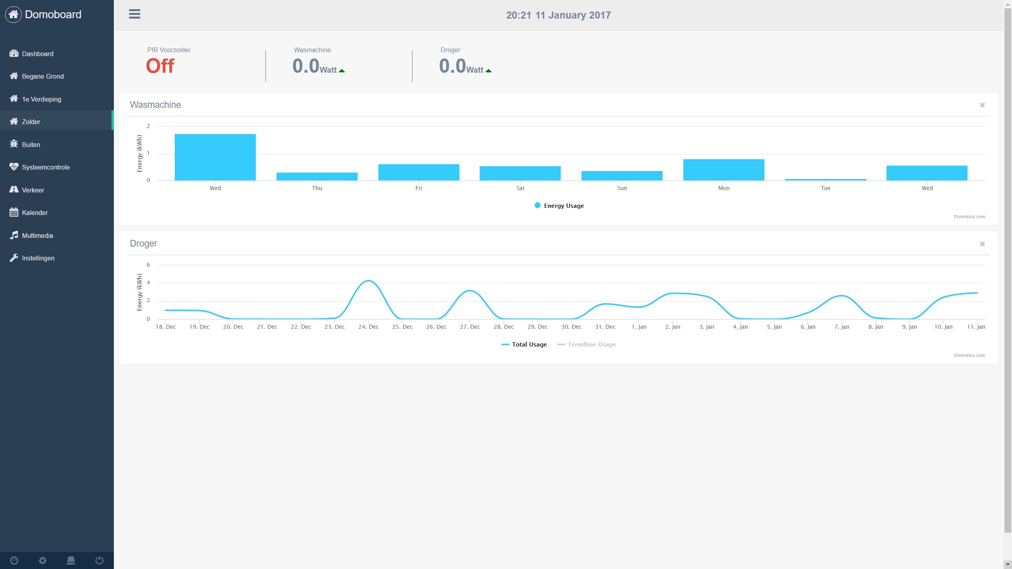1012x569 pixels.
Task: Open the Dashboard menu item
Action: click(x=56, y=54)
